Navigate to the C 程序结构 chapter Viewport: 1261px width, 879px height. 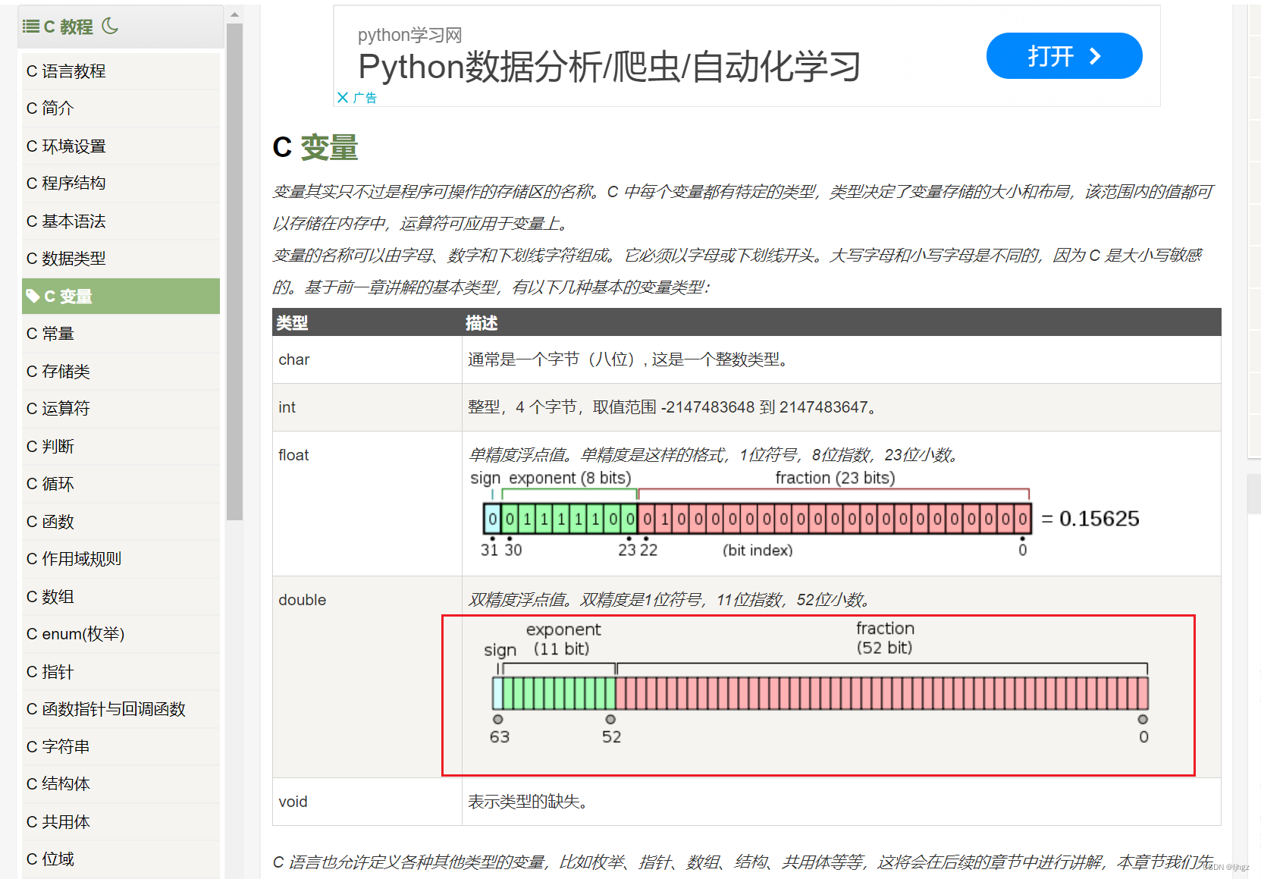pos(66,183)
